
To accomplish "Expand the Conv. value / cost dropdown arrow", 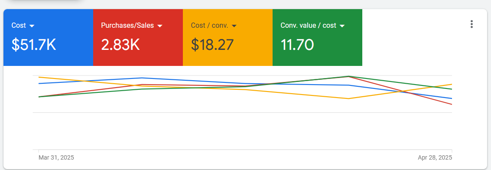I will click(x=342, y=26).
